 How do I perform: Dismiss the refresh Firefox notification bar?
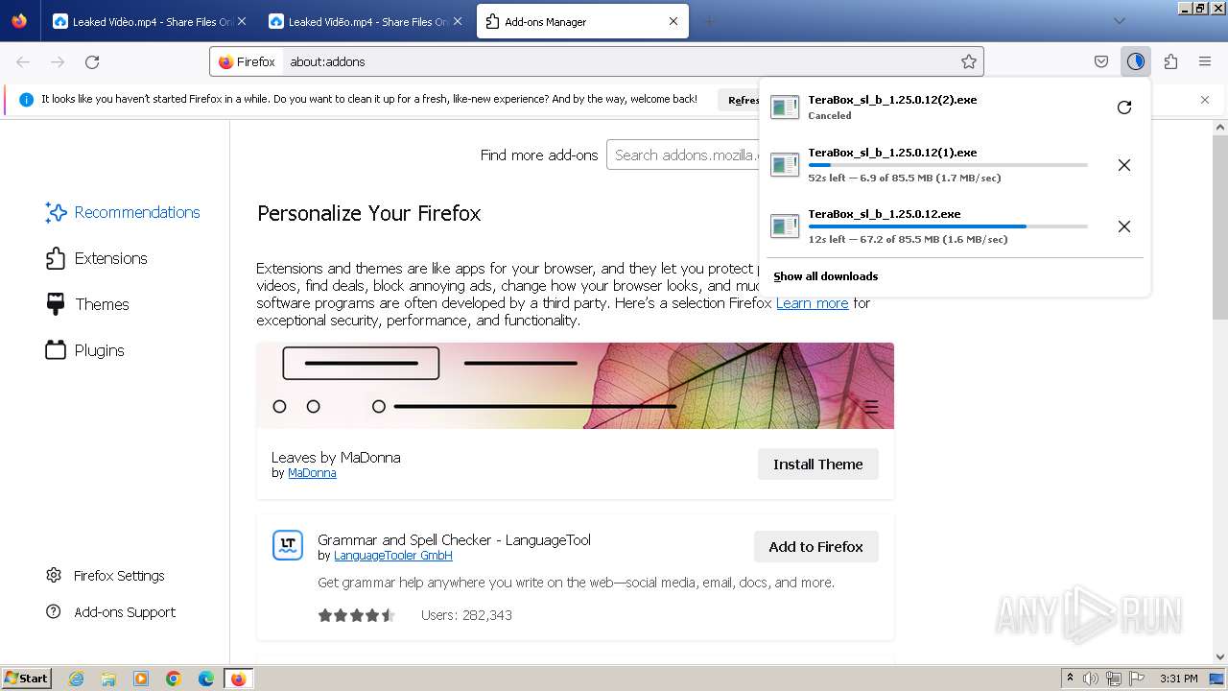[x=1205, y=99]
